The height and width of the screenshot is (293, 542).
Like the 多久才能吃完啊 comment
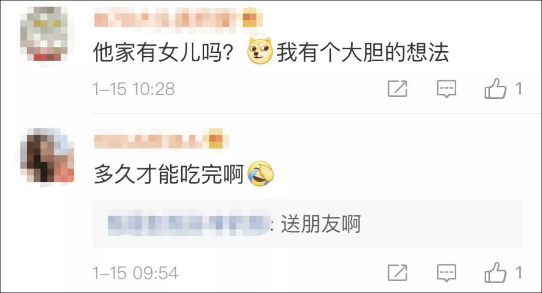(x=495, y=272)
